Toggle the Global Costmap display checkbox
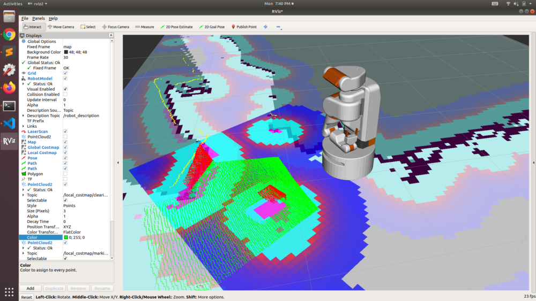Viewport: 536px width, 301px height. 65,147
